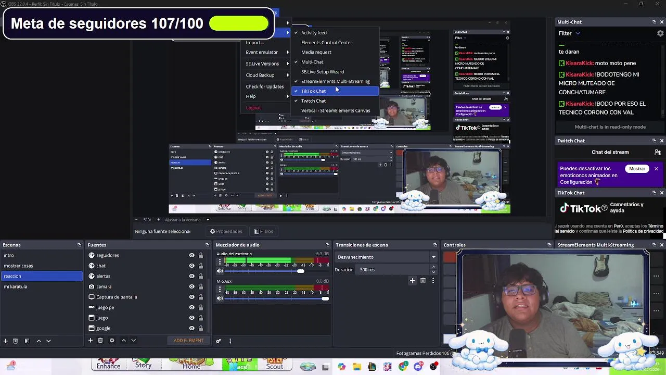
Task: Open source properties gear in Fuentes toolbar
Action: click(x=111, y=341)
